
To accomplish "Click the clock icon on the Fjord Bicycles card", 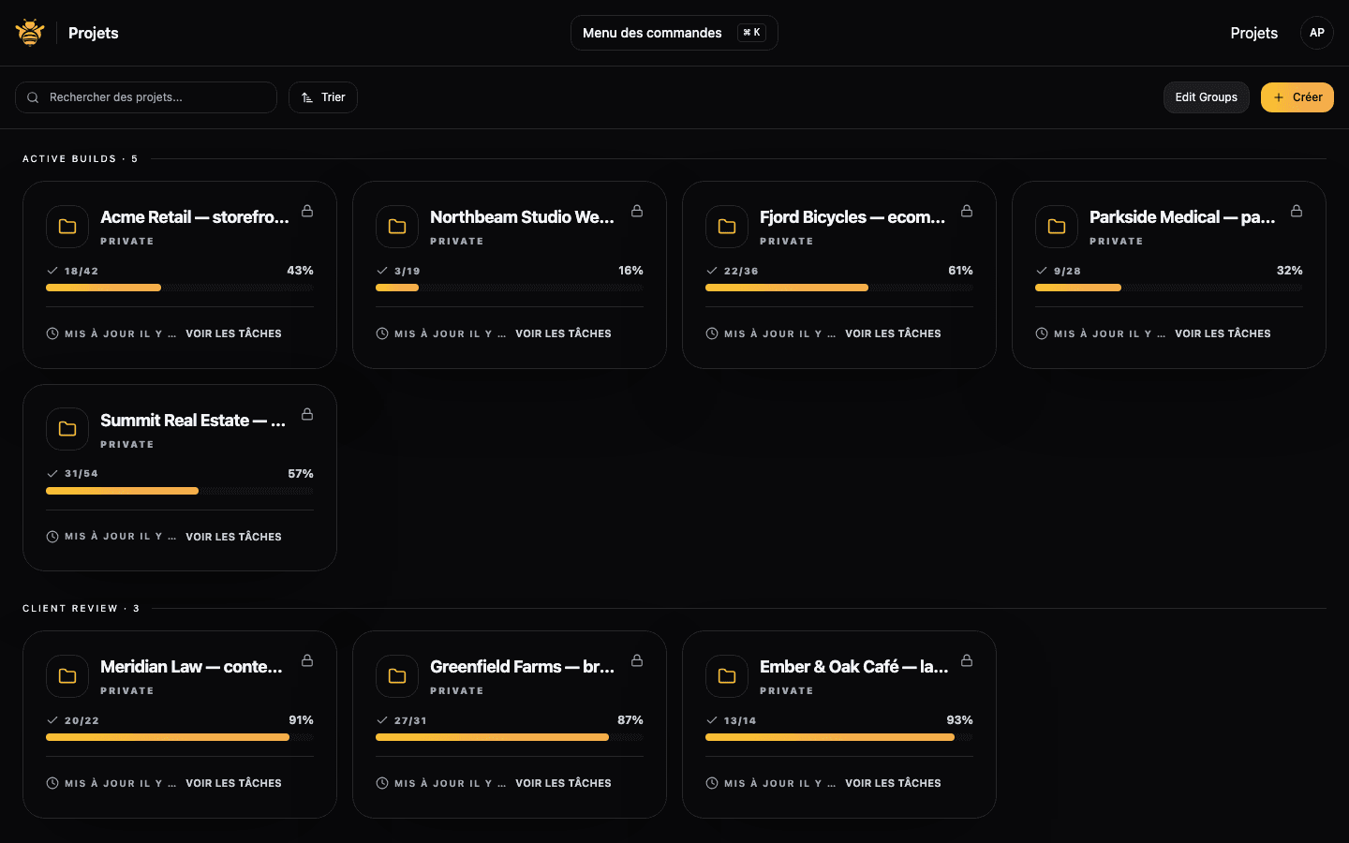I will point(711,333).
